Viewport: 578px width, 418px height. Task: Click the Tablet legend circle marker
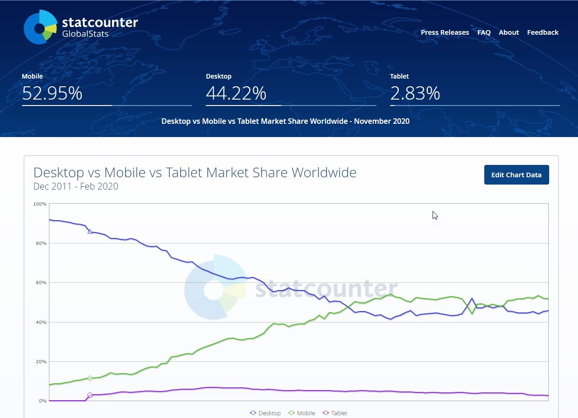pos(326,413)
